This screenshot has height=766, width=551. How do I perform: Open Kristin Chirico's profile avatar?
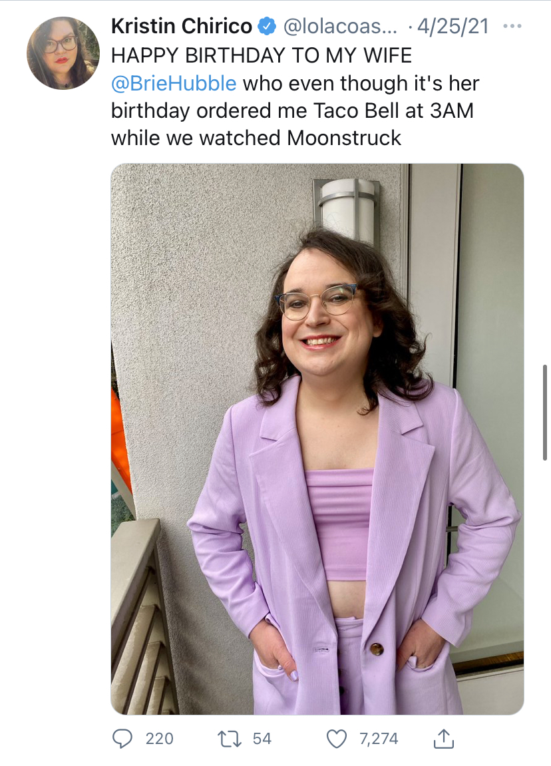coord(63,53)
